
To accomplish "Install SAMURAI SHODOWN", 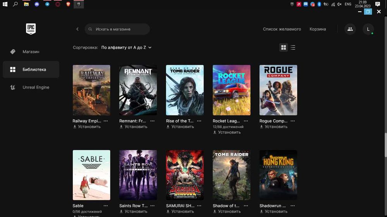I will click(x=180, y=211).
